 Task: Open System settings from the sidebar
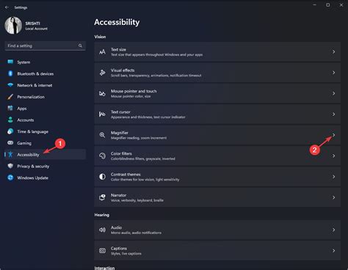point(23,62)
